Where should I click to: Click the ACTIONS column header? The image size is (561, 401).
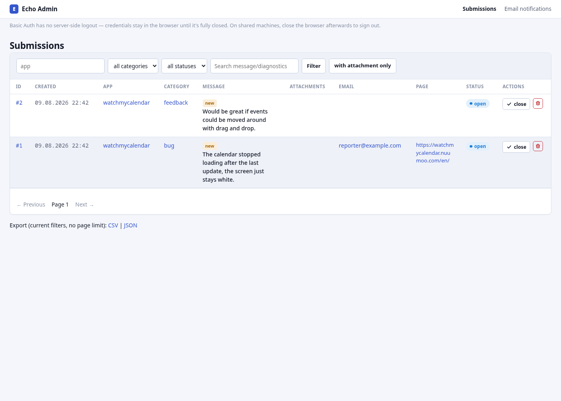tap(513, 87)
